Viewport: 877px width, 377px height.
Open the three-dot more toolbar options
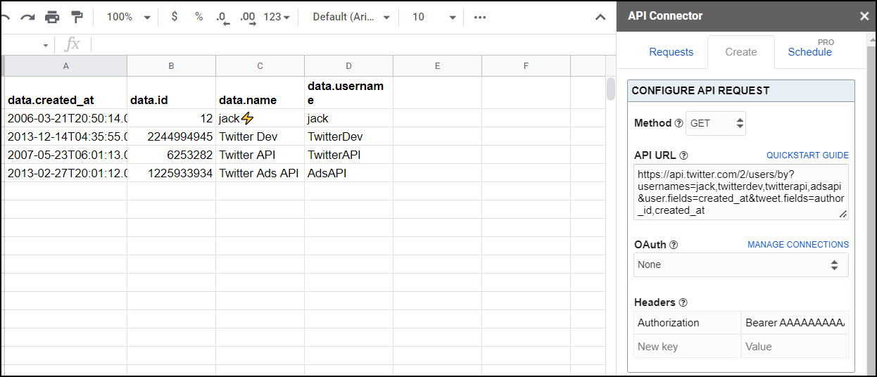pyautogui.click(x=480, y=17)
